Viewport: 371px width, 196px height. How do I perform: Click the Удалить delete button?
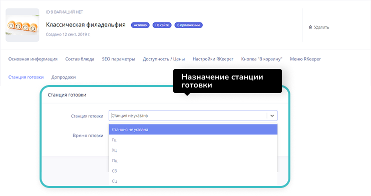pos(319,27)
